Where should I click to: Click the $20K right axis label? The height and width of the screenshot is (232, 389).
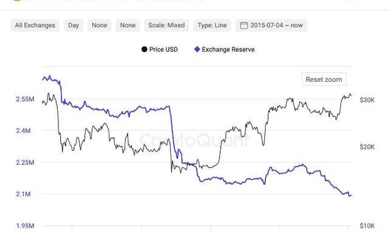pos(367,147)
